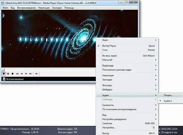Screen dimensions: 183x135
Task: Click the fast-forward (increase speed) icon
Action: [x=26, y=74]
